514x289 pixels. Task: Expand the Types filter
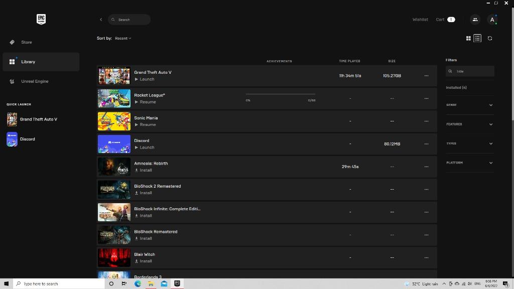pyautogui.click(x=469, y=143)
